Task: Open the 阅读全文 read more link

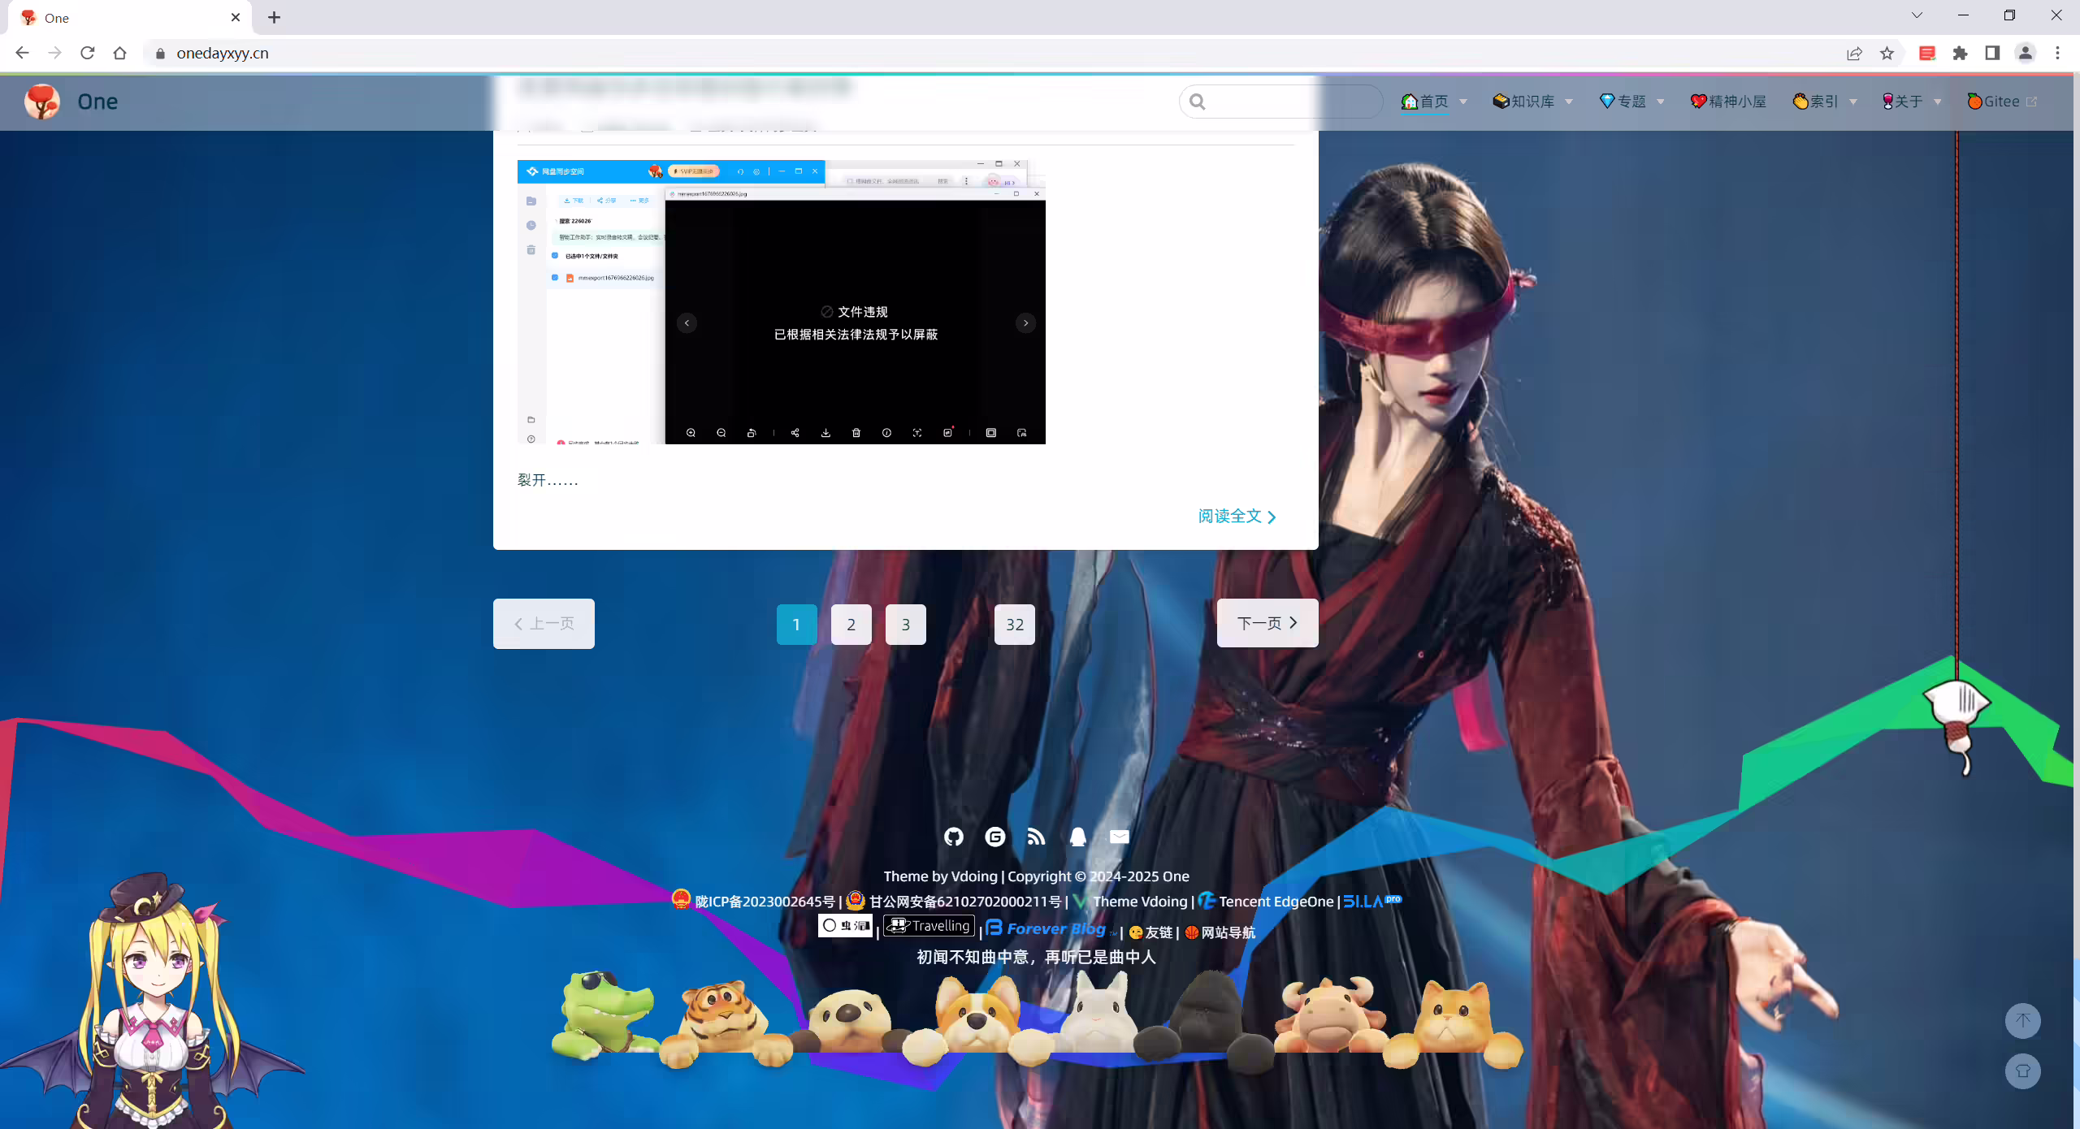Action: point(1237,517)
